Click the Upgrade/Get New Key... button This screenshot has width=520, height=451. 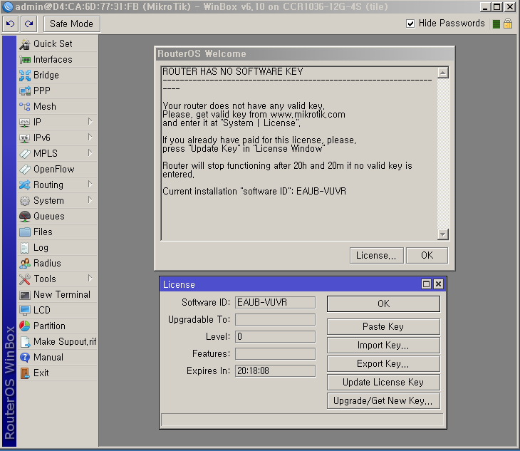coord(383,401)
